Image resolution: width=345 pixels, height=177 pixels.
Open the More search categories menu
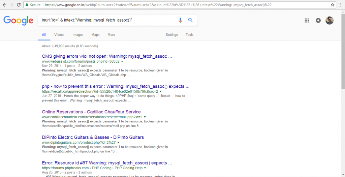pos(111,35)
